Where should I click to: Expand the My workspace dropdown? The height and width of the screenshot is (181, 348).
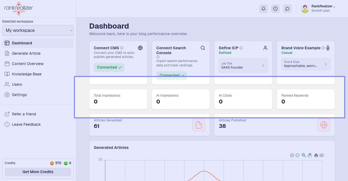38,30
